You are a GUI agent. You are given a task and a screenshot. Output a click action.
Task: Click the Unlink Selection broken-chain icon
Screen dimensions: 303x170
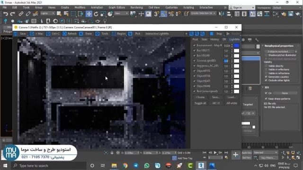coord(28,14)
